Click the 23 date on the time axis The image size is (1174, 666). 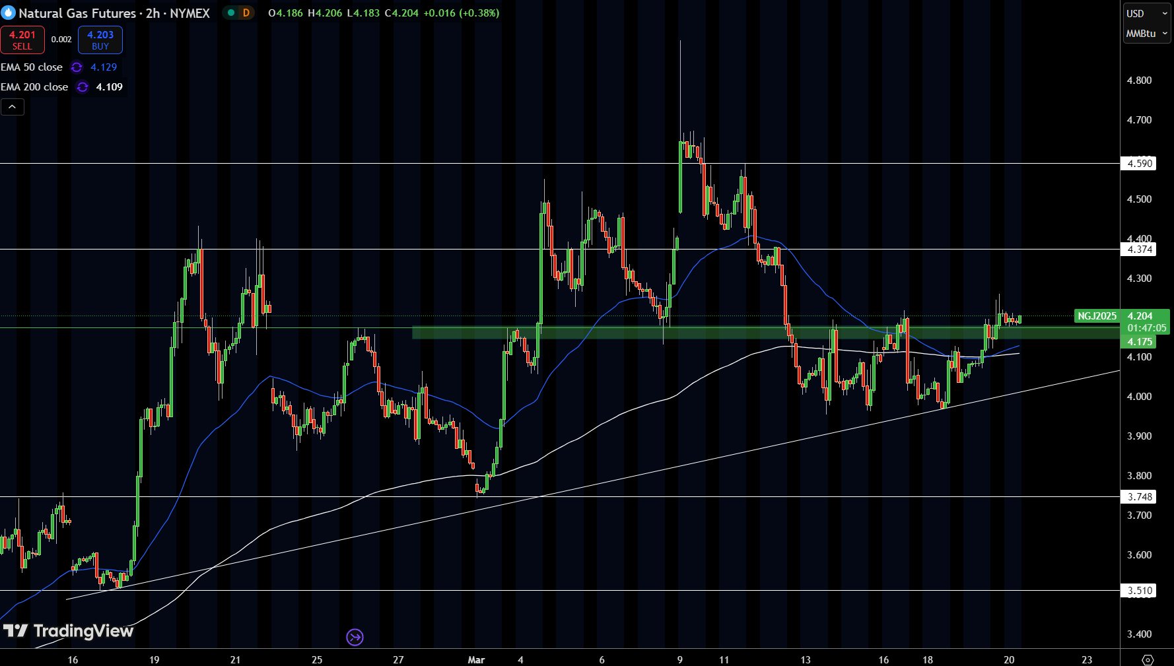click(x=1087, y=660)
